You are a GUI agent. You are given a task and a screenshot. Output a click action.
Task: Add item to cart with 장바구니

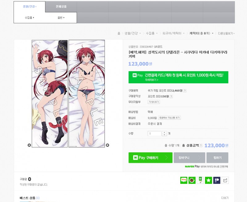click(189, 158)
